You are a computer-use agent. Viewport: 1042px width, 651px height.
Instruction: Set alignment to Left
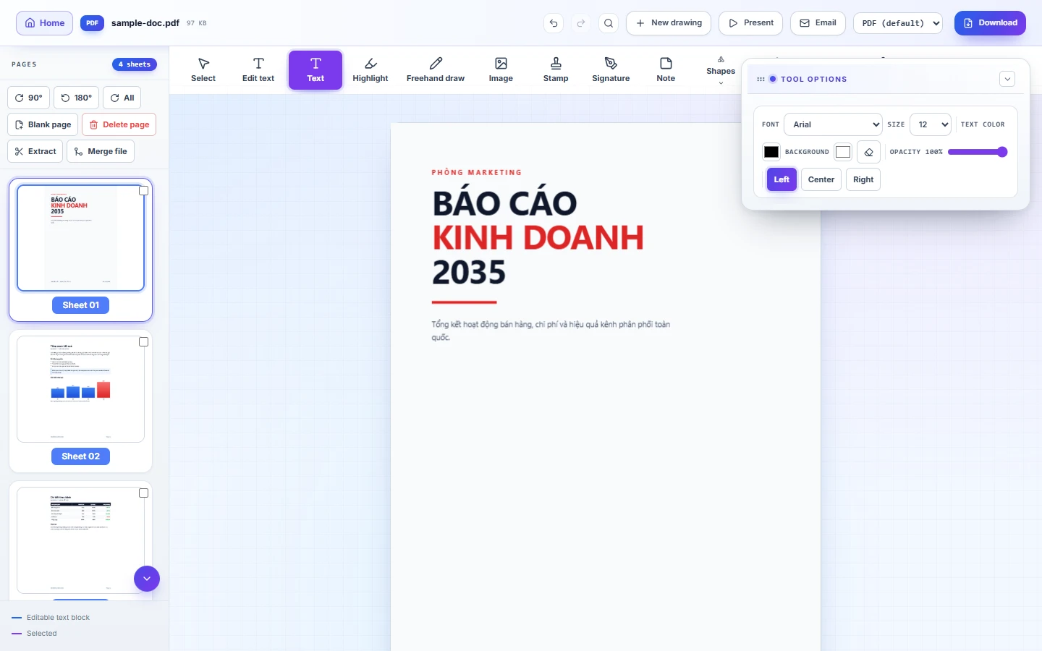coord(781,179)
